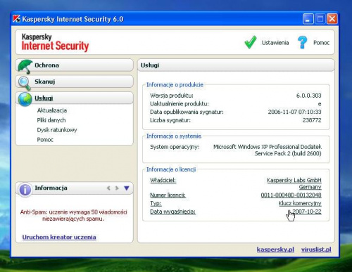Image resolution: width=352 pixels, height=272 pixels.
Task: Open the viruslist.pl website link
Action: [316, 250]
